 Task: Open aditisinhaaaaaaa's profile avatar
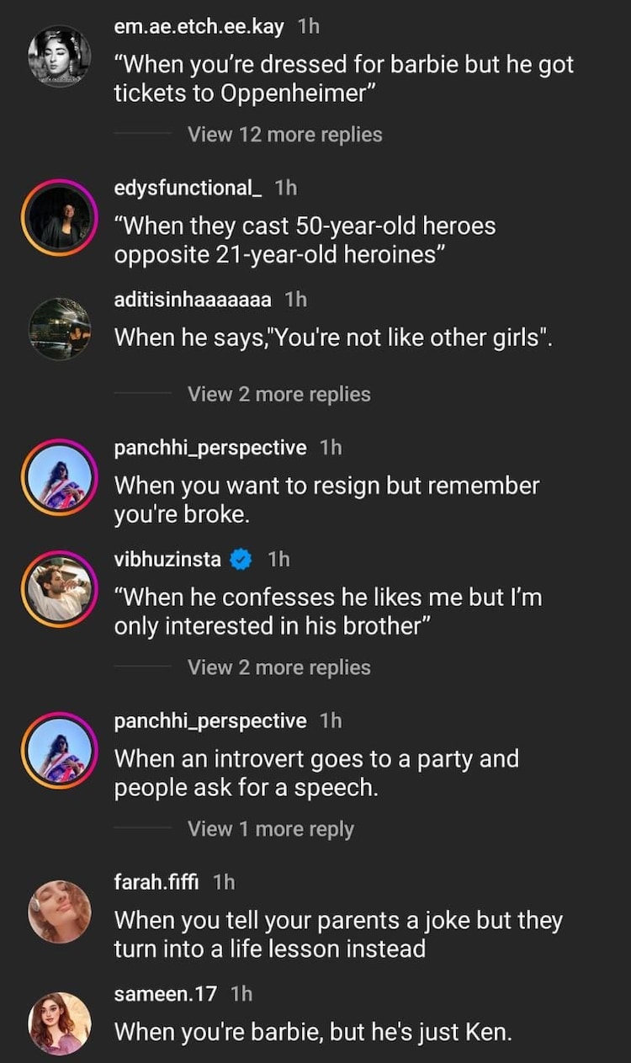coord(59,330)
